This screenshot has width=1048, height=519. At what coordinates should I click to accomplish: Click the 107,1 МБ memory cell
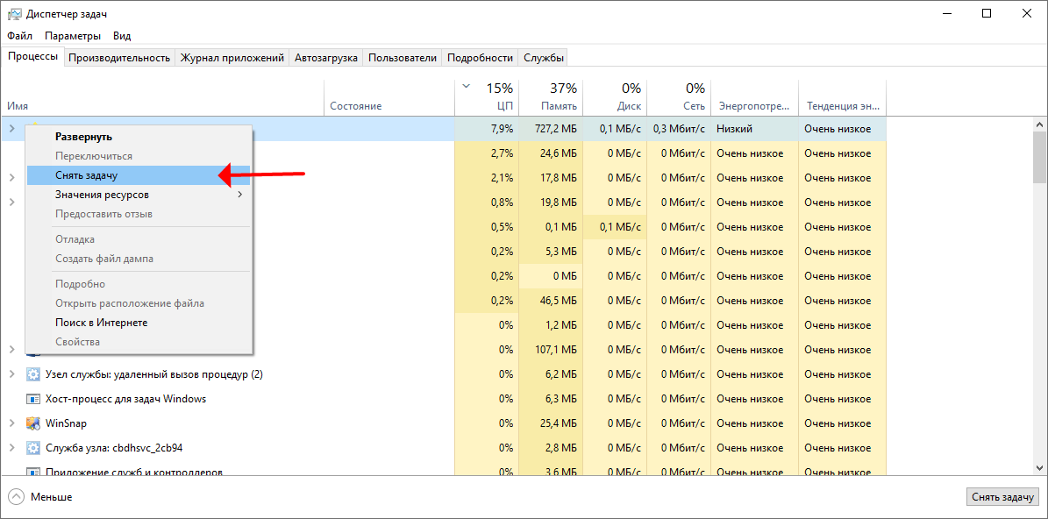tap(551, 349)
